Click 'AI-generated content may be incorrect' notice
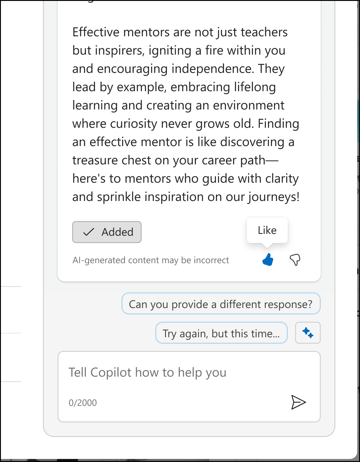 point(150,260)
